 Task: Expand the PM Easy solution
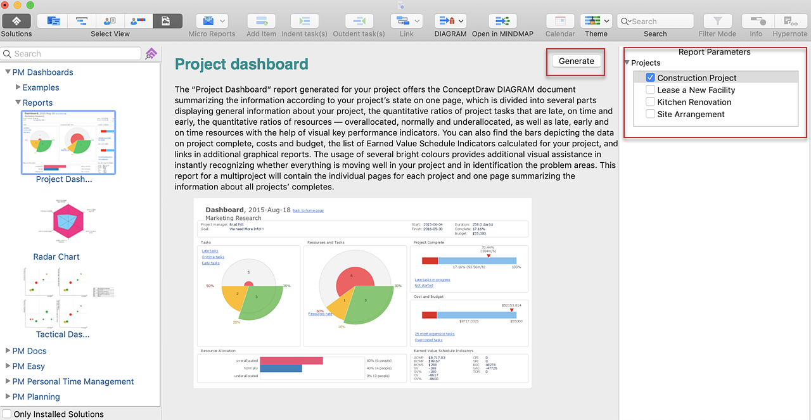click(x=8, y=366)
